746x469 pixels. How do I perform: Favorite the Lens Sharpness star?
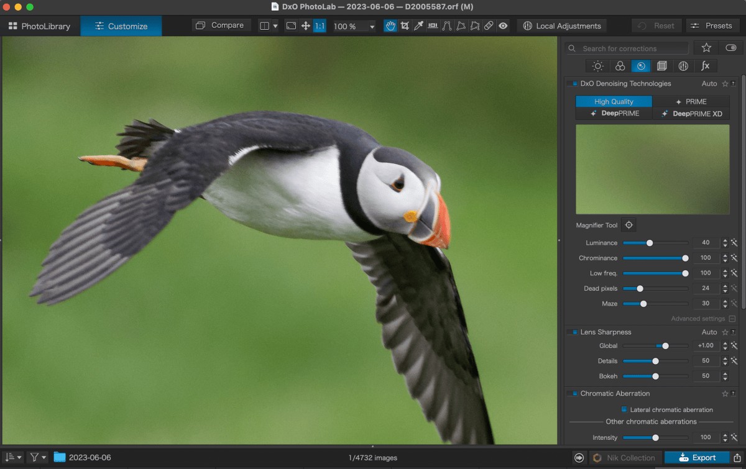point(725,332)
